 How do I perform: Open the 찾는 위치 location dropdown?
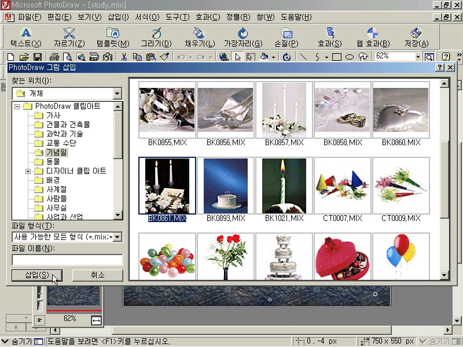[117, 93]
